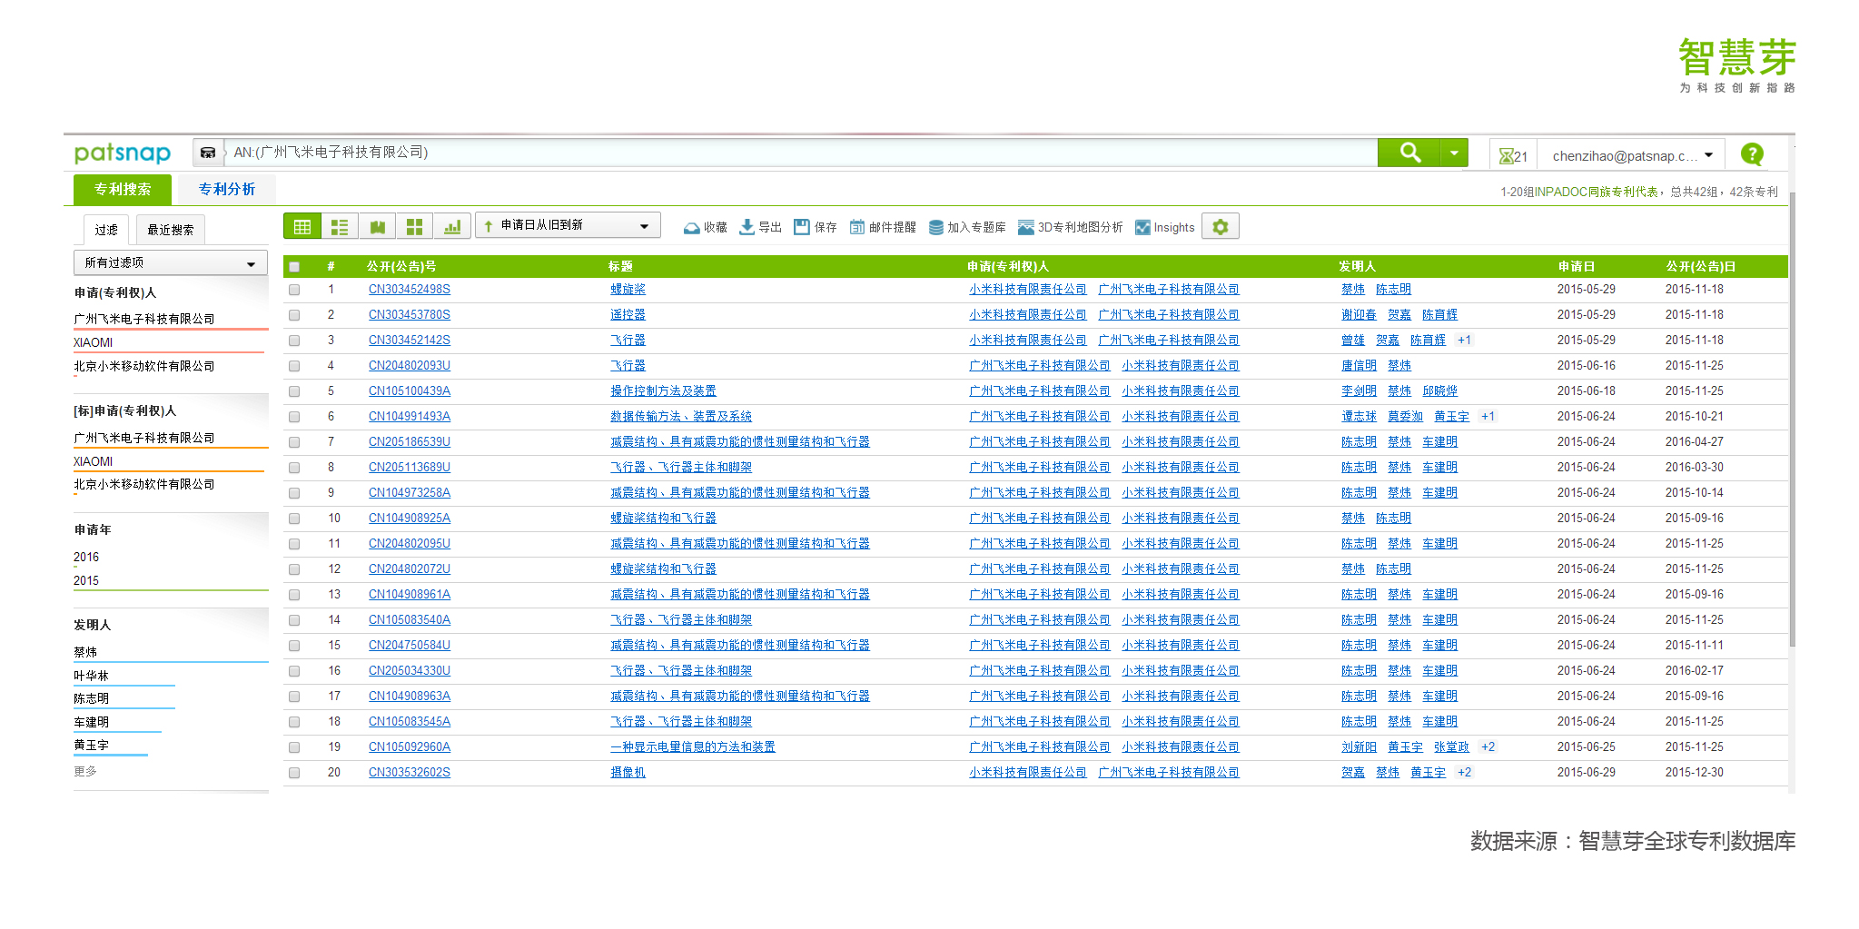This screenshot has height=929, width=1859.
Task: Switch to 专利分析 tab
Action: 227,189
